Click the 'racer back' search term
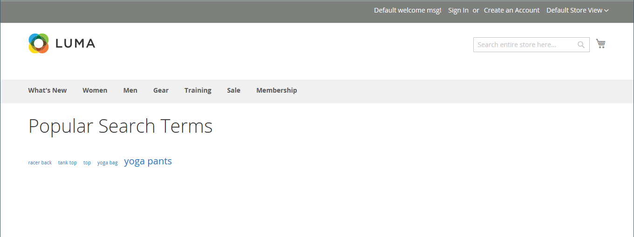This screenshot has height=237, width=634. 40,163
